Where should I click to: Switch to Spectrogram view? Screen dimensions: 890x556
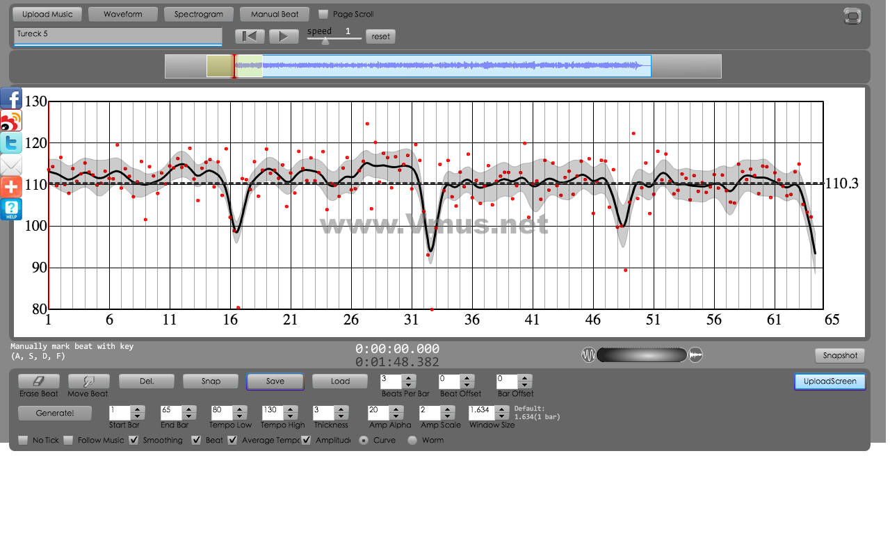[x=199, y=14]
